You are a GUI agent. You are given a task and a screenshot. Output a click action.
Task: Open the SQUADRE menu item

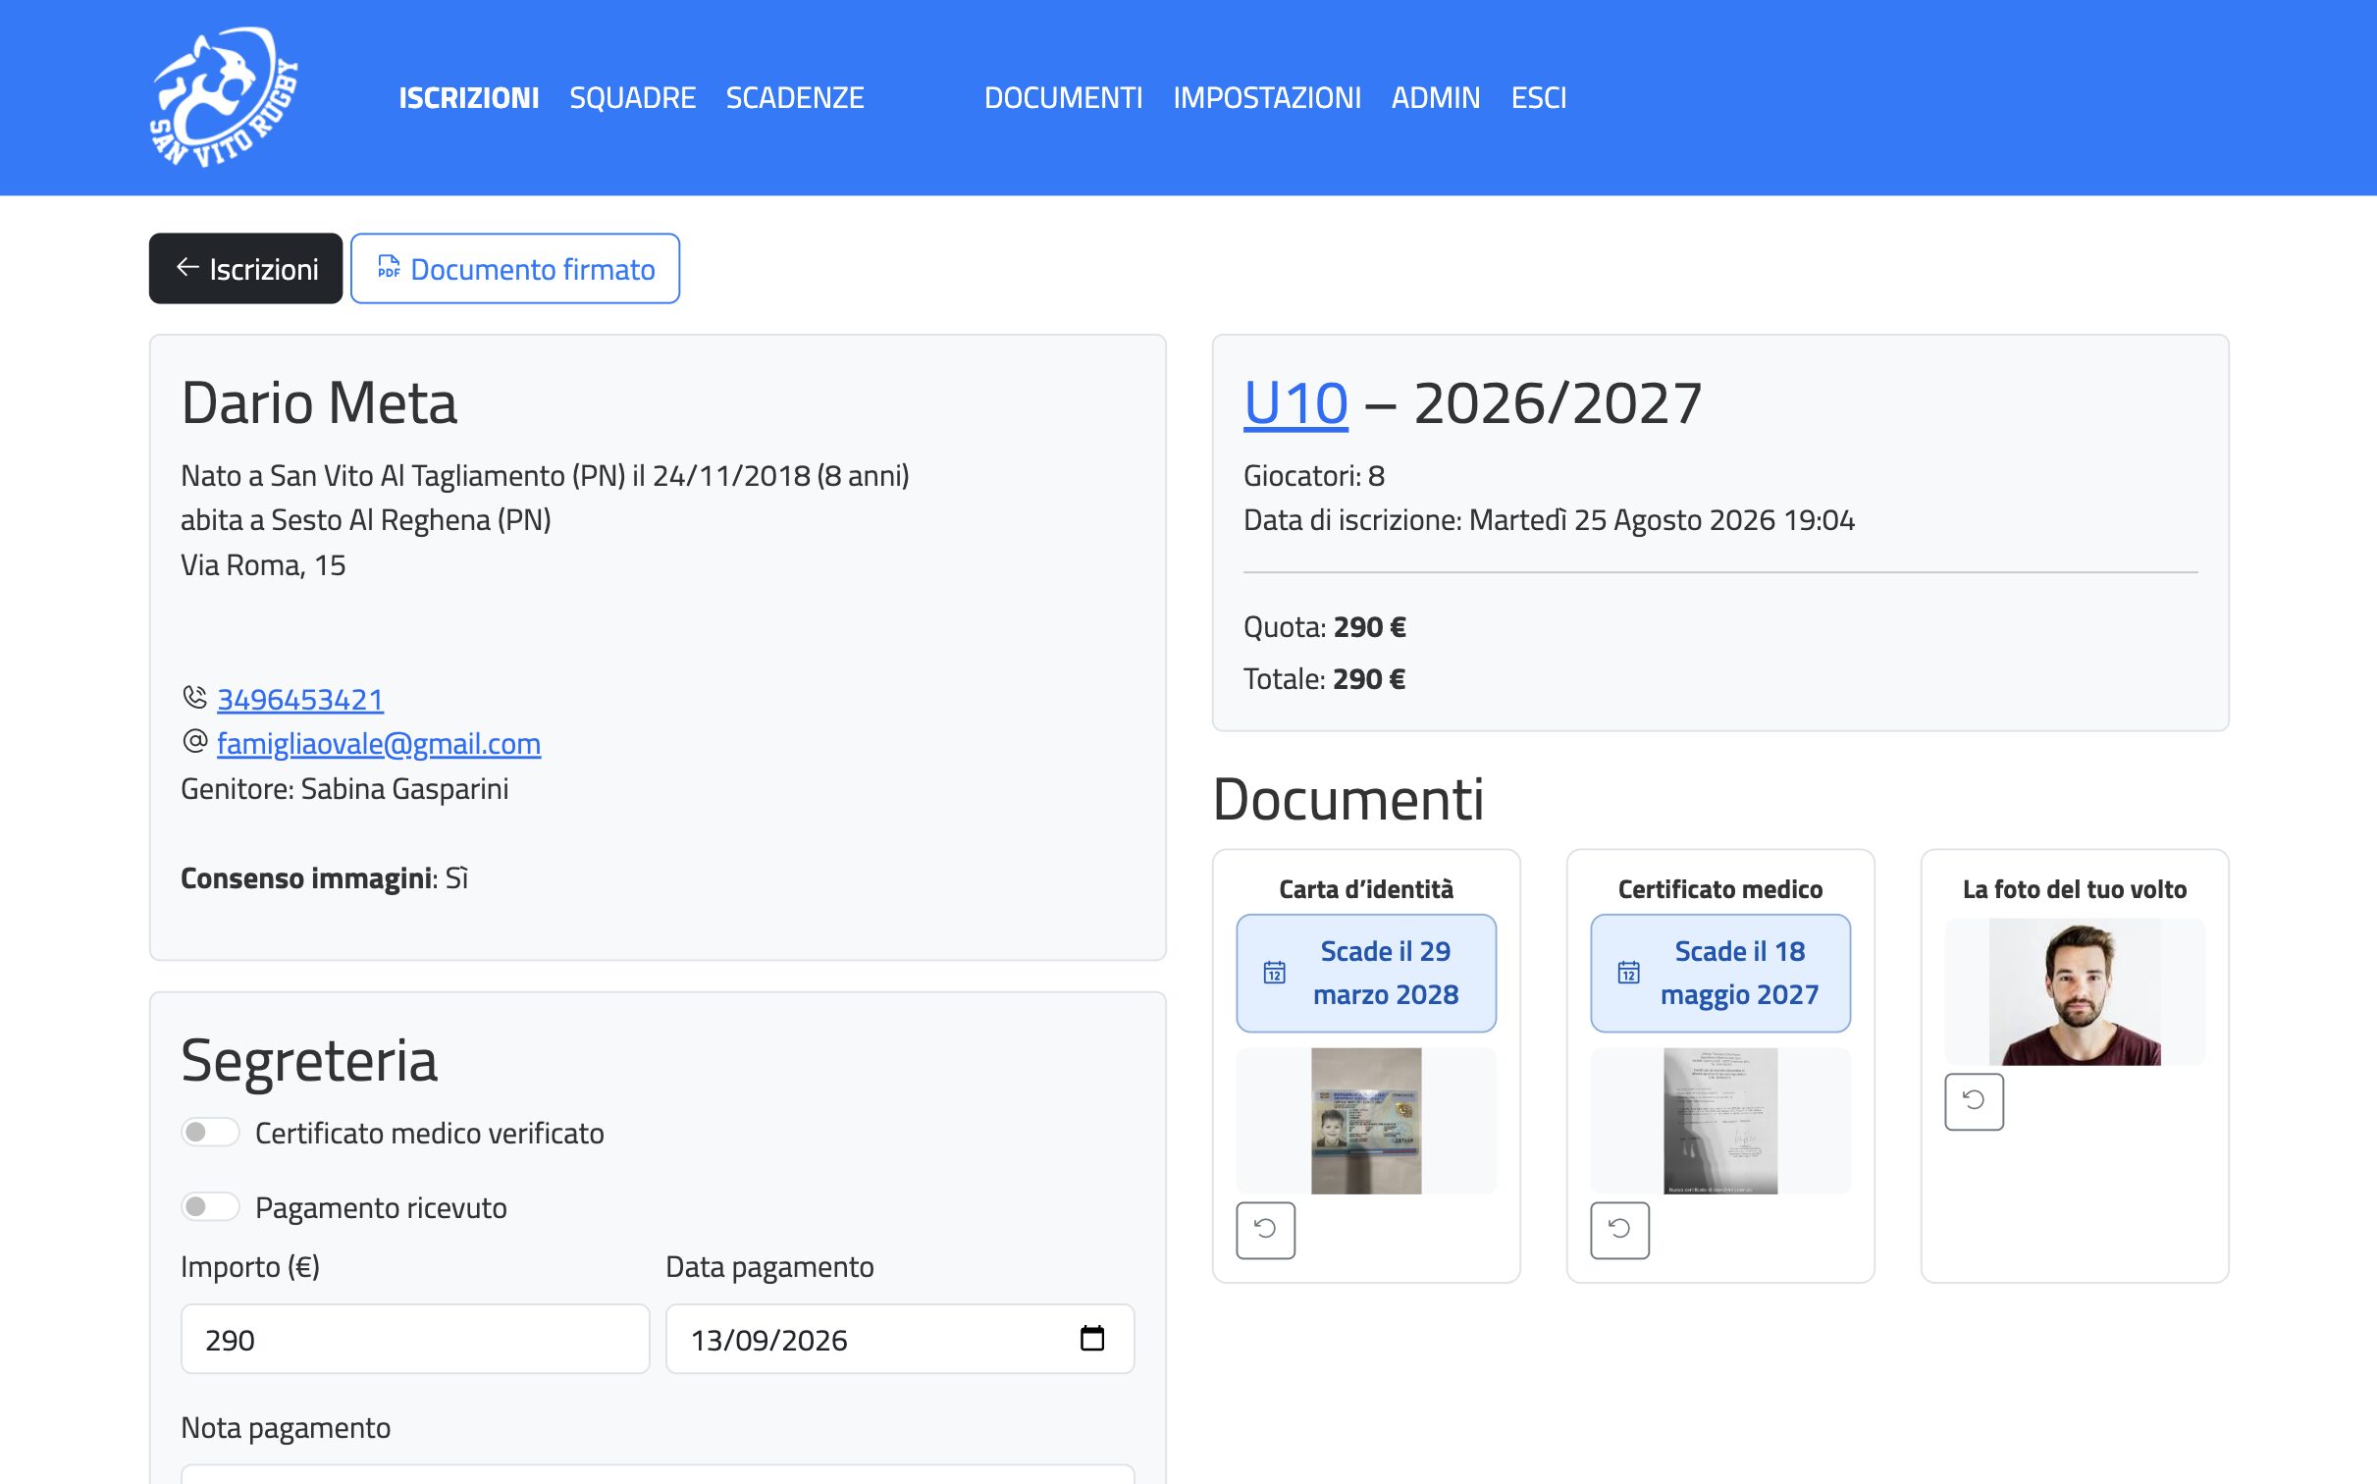click(x=632, y=98)
